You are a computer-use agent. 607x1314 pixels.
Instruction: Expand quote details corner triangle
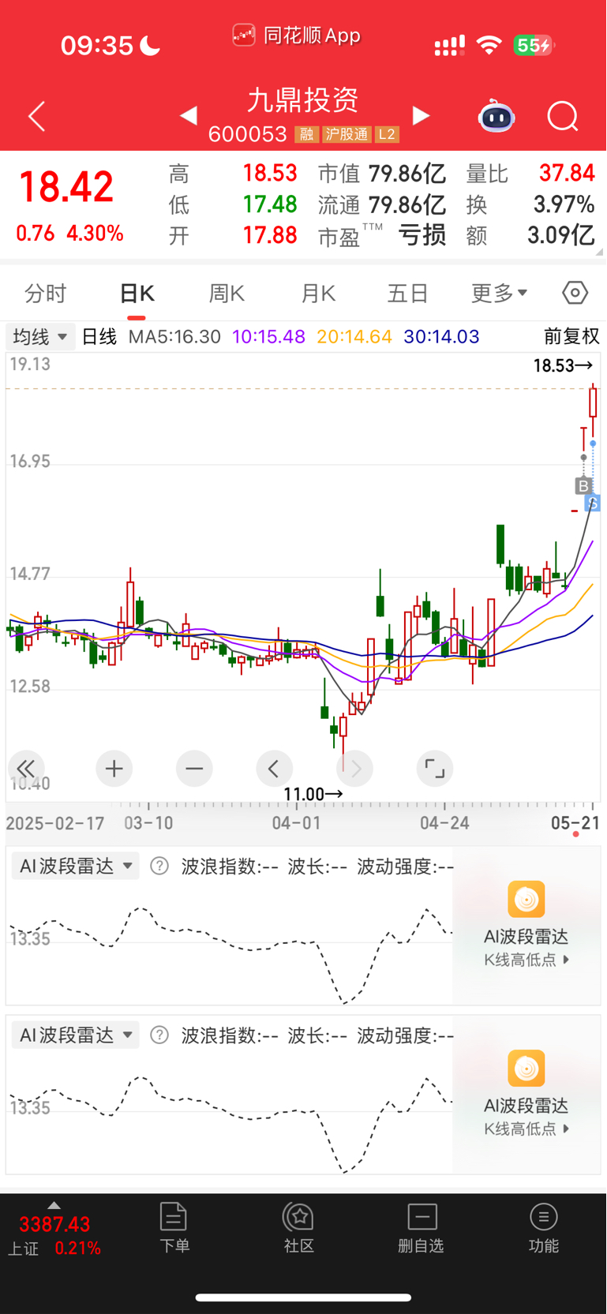(x=600, y=251)
